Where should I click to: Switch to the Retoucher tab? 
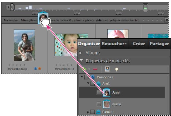(x=114, y=44)
